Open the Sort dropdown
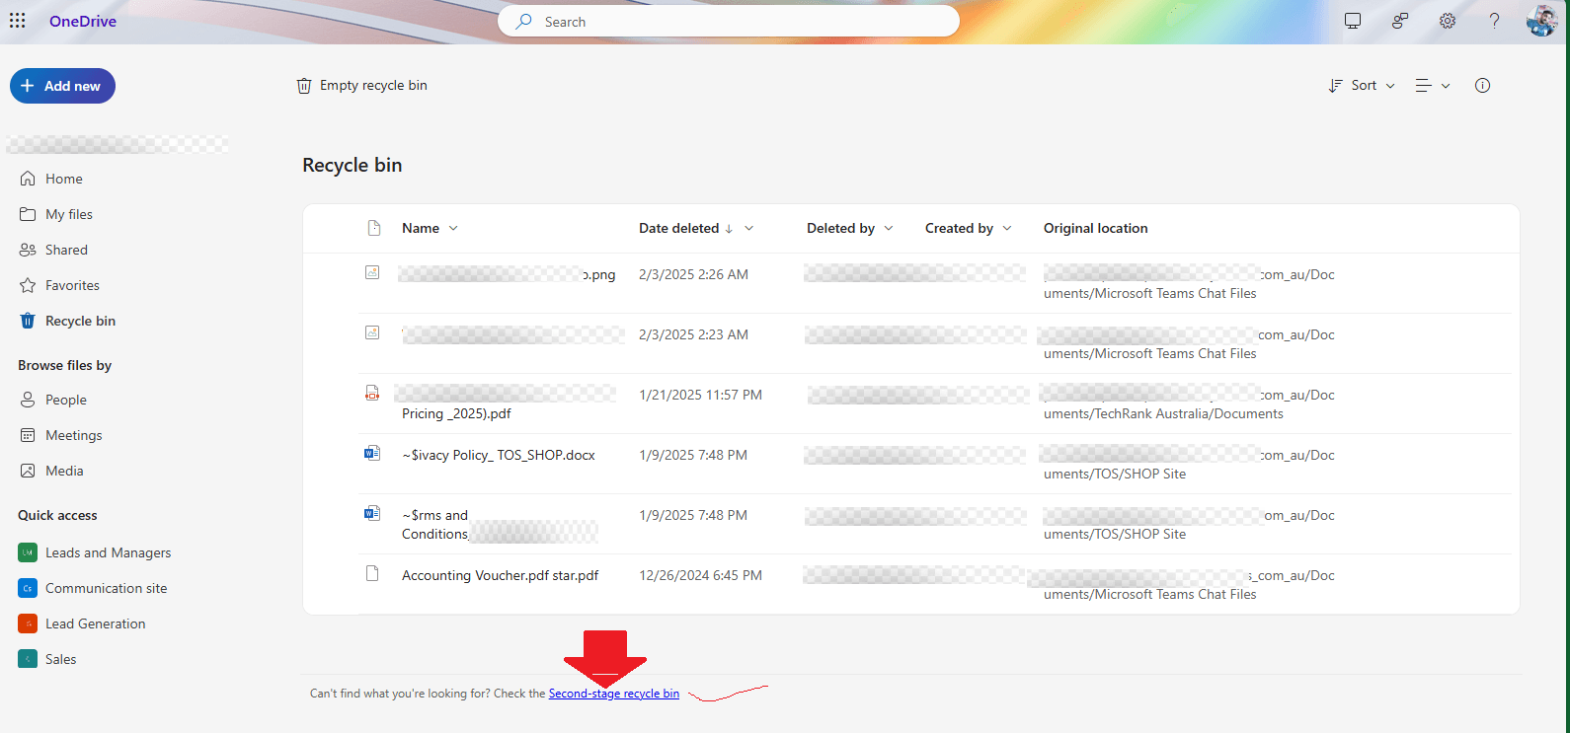 pyautogui.click(x=1362, y=86)
